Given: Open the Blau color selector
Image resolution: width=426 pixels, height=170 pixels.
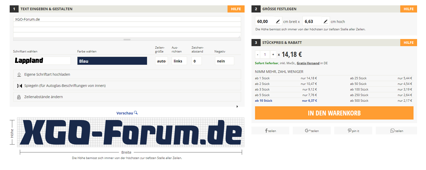Looking at the screenshot, I should coord(112,61).
